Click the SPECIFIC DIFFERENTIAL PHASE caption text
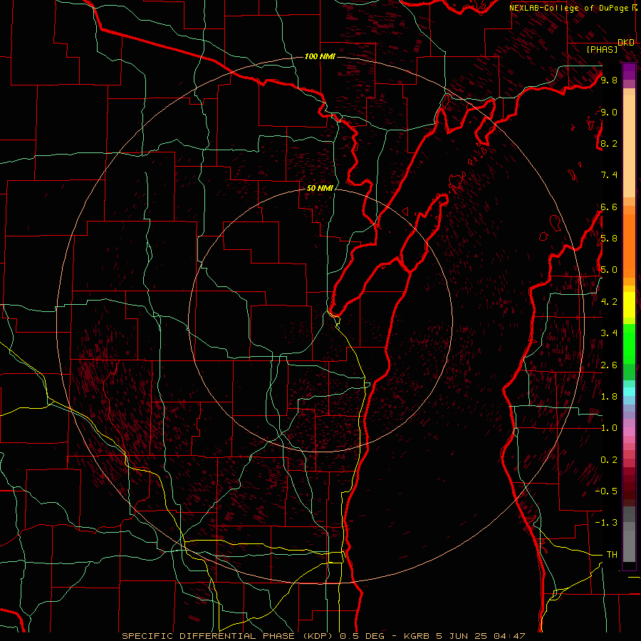The width and height of the screenshot is (641, 641). [x=208, y=636]
